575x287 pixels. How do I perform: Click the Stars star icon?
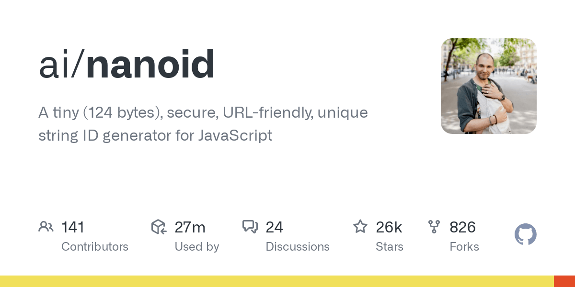click(x=360, y=226)
